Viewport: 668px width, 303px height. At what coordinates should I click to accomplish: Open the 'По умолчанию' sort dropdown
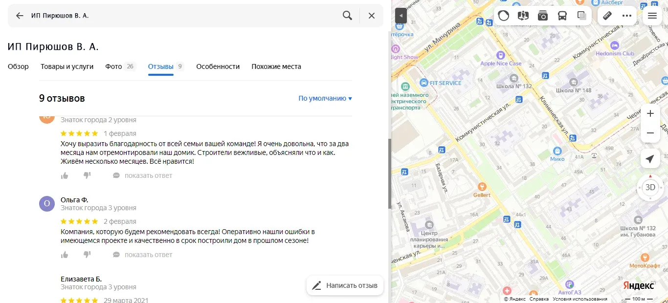tap(325, 98)
